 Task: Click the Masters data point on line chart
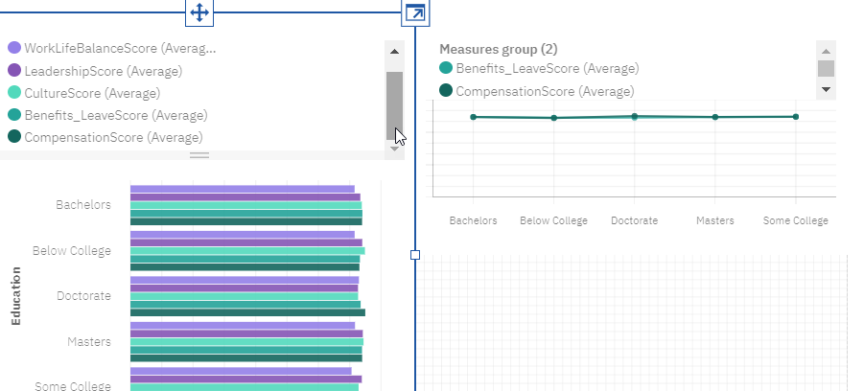click(715, 117)
